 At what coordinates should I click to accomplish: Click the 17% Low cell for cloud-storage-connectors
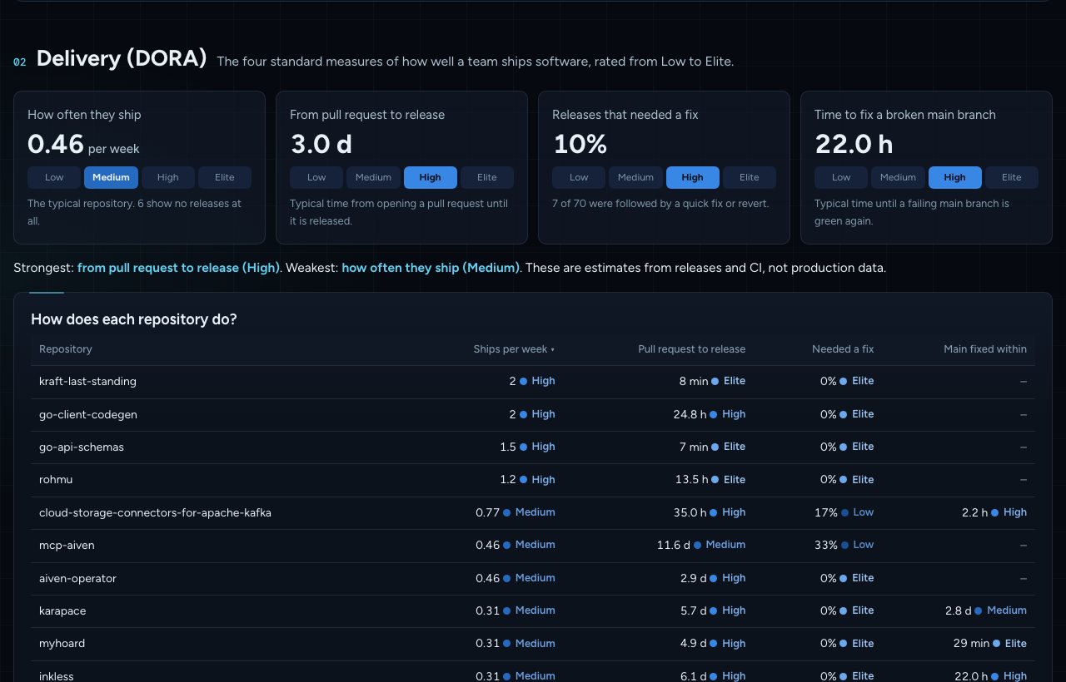point(844,512)
